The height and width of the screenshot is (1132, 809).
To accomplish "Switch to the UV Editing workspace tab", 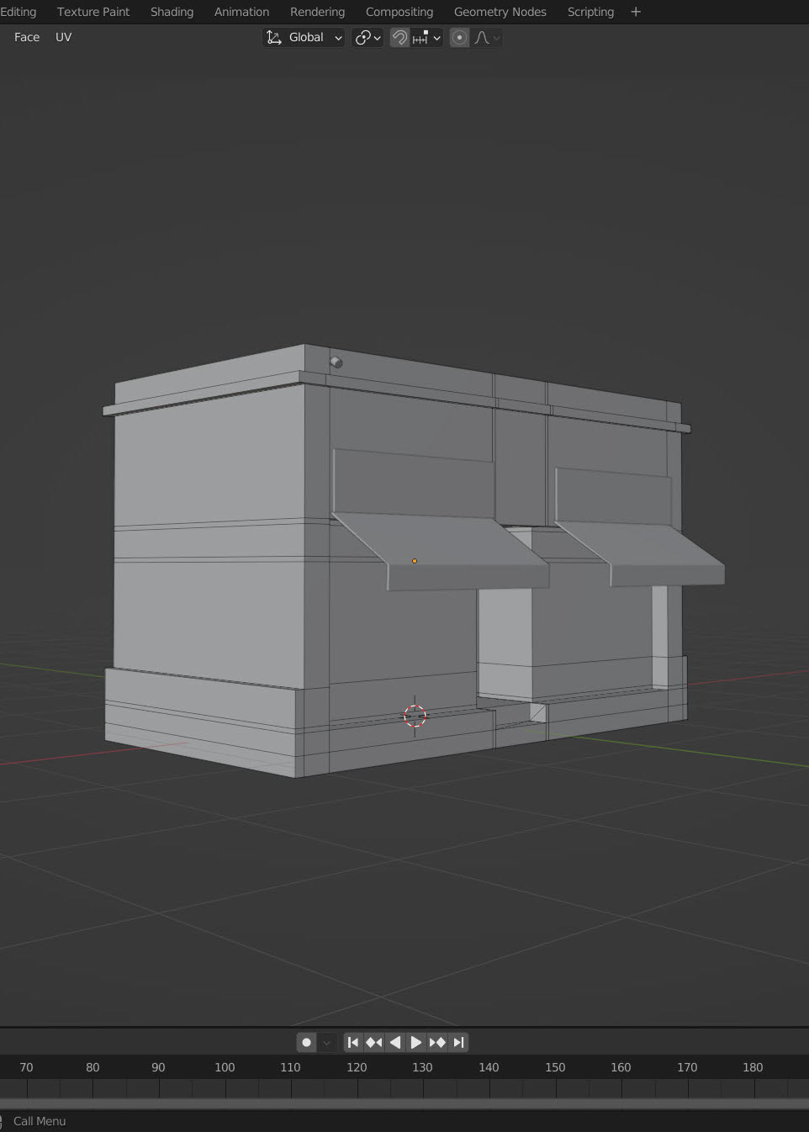I will coord(18,12).
